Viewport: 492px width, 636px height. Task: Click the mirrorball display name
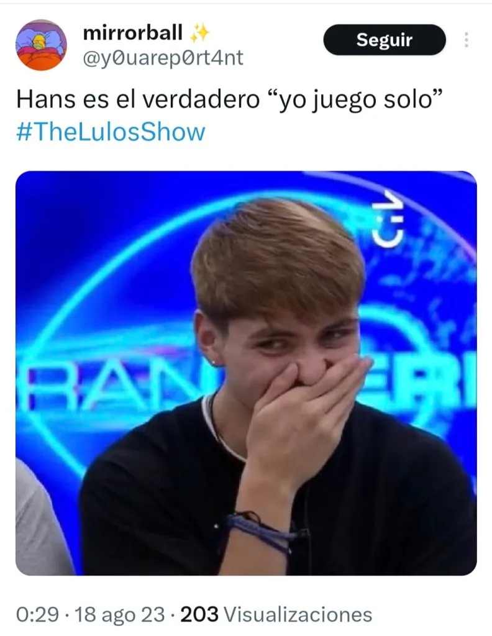click(133, 33)
